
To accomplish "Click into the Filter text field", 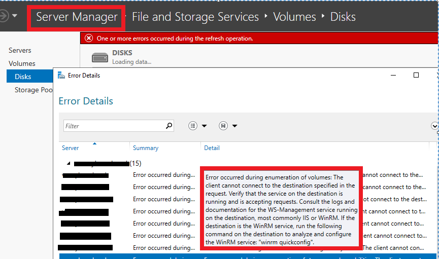I will coord(114,126).
